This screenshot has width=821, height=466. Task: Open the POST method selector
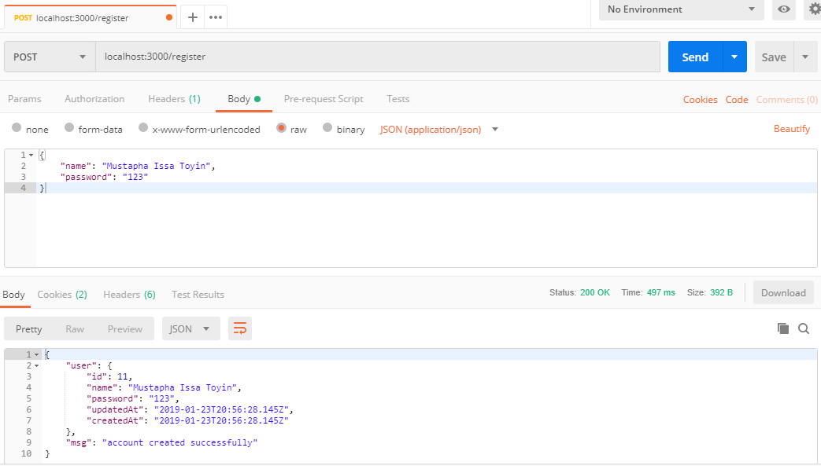point(49,57)
